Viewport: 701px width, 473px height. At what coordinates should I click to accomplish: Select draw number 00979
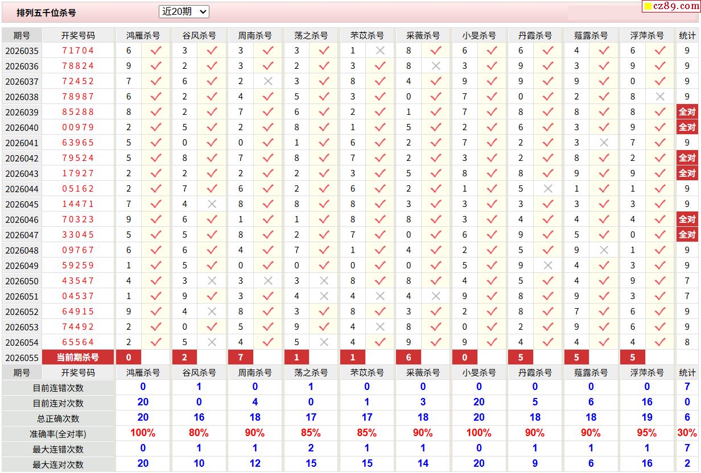78,127
